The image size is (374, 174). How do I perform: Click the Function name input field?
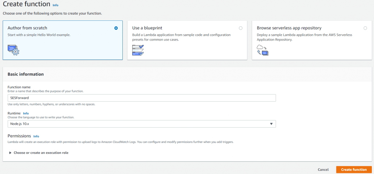[141, 98]
